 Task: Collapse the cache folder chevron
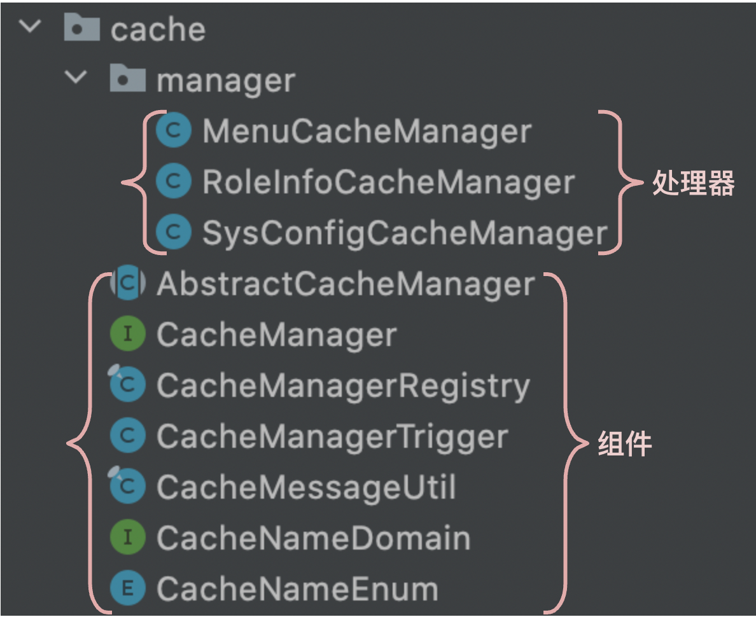[30, 27]
